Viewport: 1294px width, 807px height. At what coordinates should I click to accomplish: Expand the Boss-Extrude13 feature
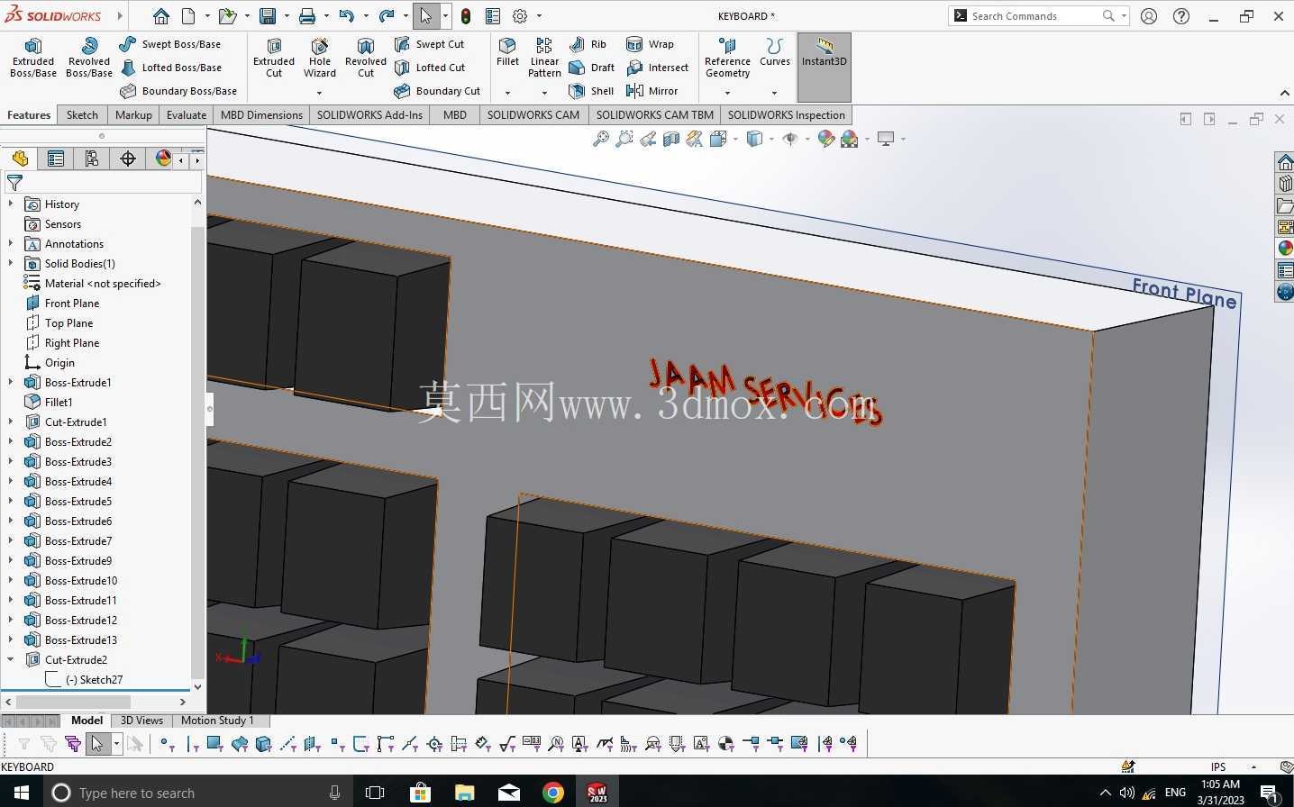pos(11,640)
